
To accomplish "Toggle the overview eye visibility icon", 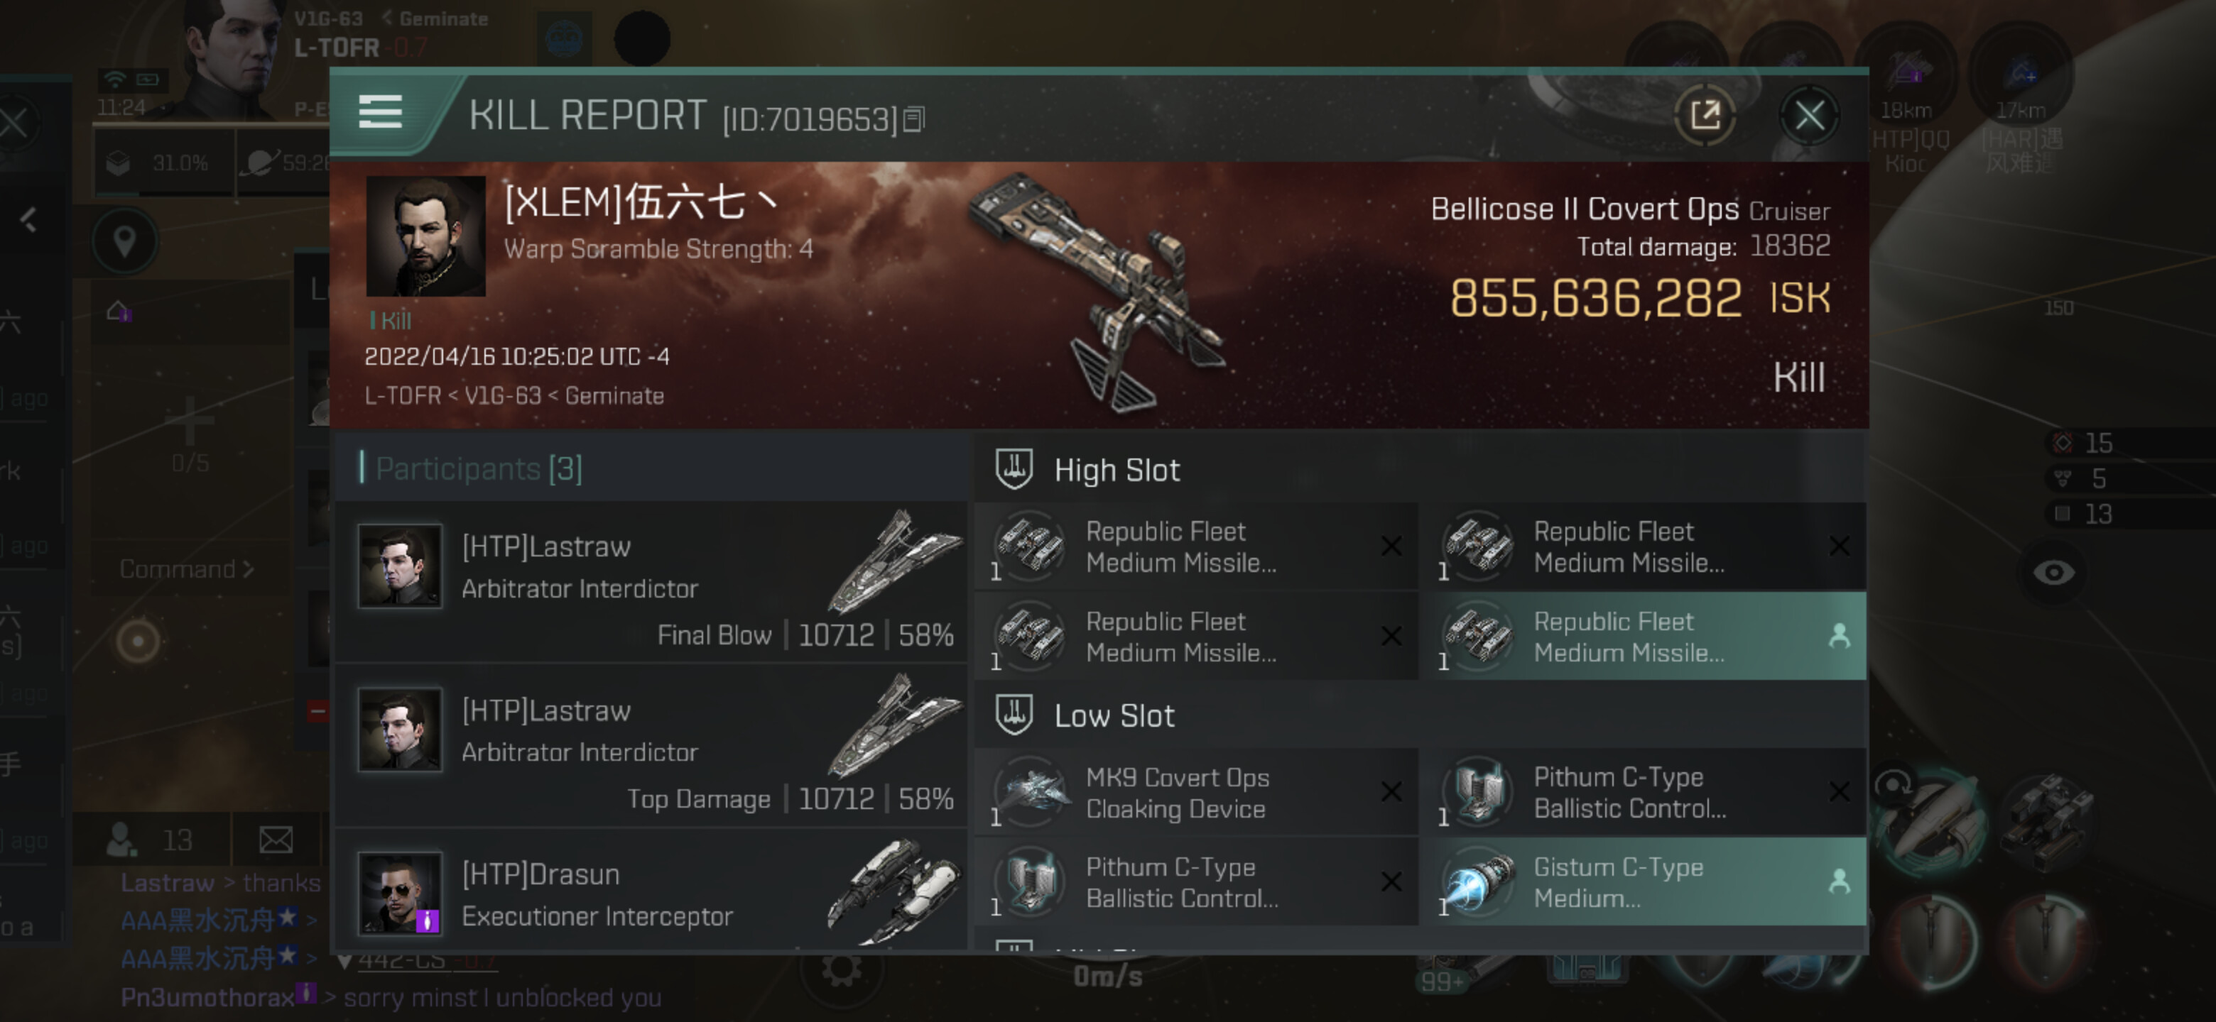I will pos(2053,573).
